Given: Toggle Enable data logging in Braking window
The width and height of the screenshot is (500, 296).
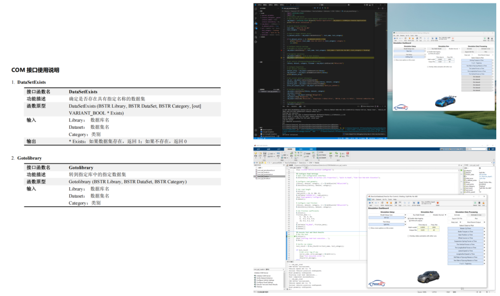Looking at the screenshot, I should (x=408, y=219).
